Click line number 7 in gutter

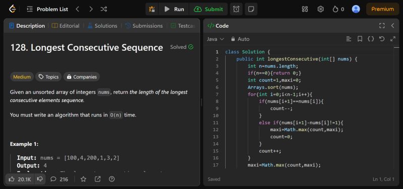click(217, 94)
